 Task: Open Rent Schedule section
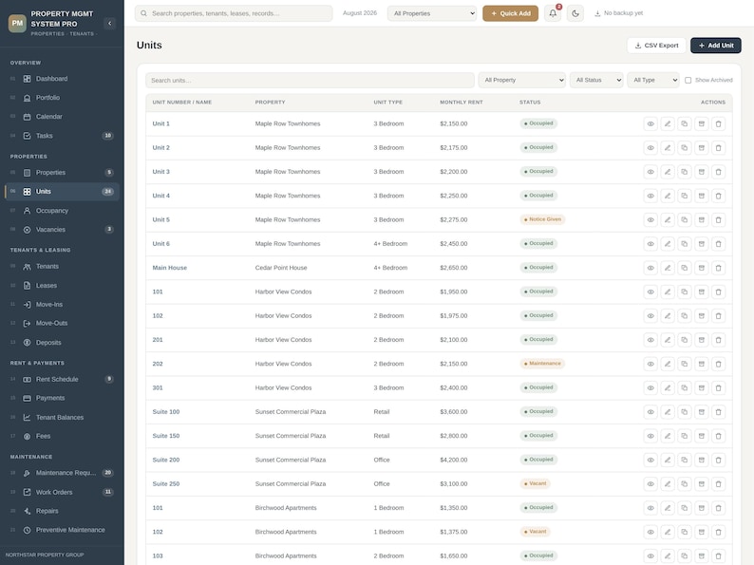point(62,380)
